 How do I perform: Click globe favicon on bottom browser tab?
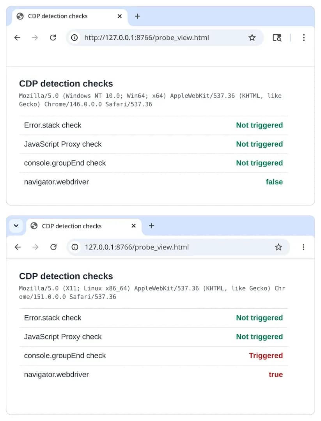click(34, 226)
